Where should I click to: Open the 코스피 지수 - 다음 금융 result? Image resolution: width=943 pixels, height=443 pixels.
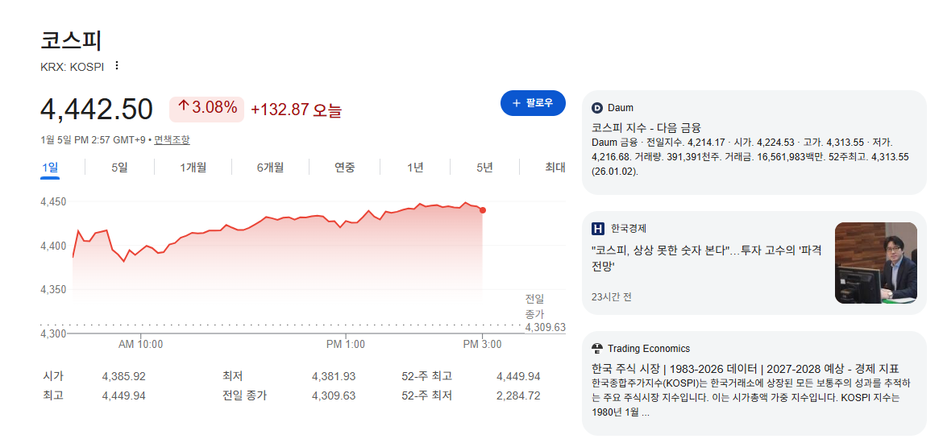[646, 127]
